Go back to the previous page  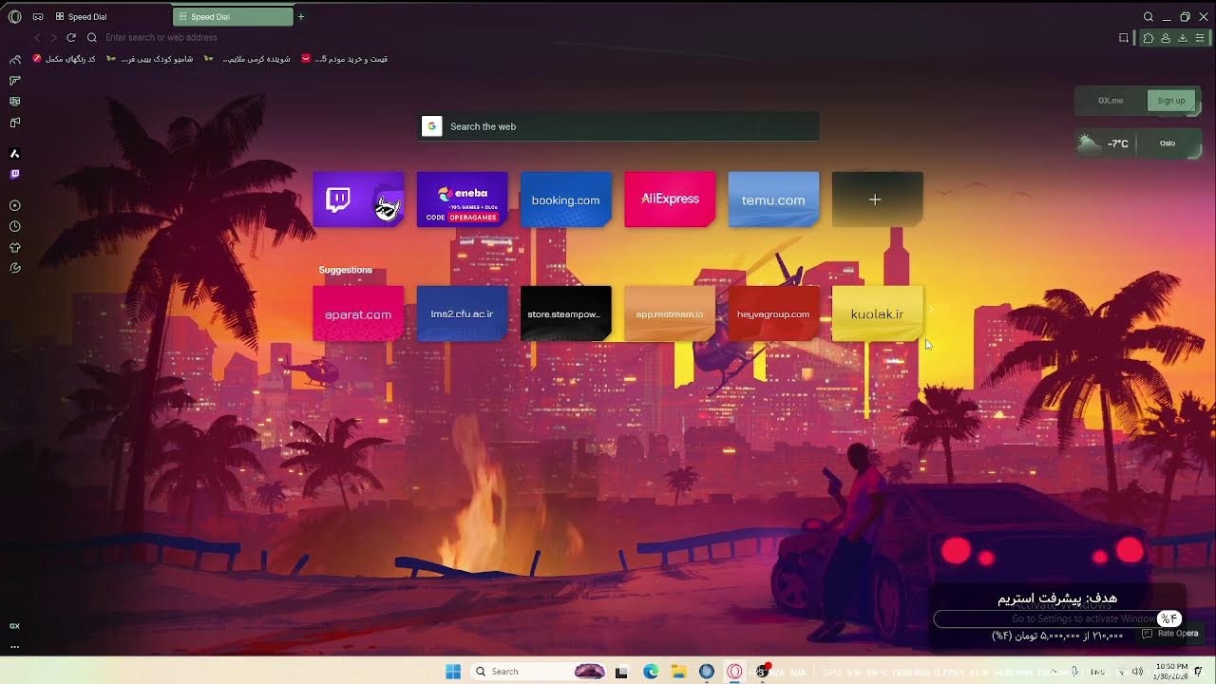(x=37, y=37)
